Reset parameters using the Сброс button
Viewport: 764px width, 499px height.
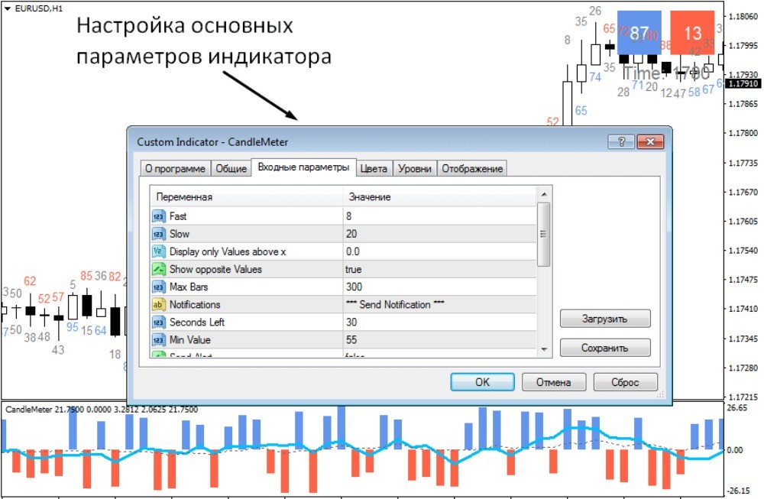pyautogui.click(x=626, y=381)
